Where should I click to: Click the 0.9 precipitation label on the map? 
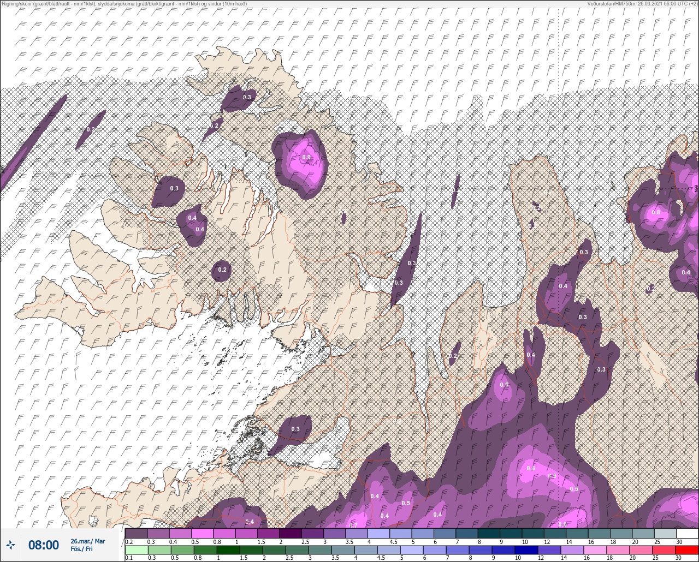coord(306,158)
